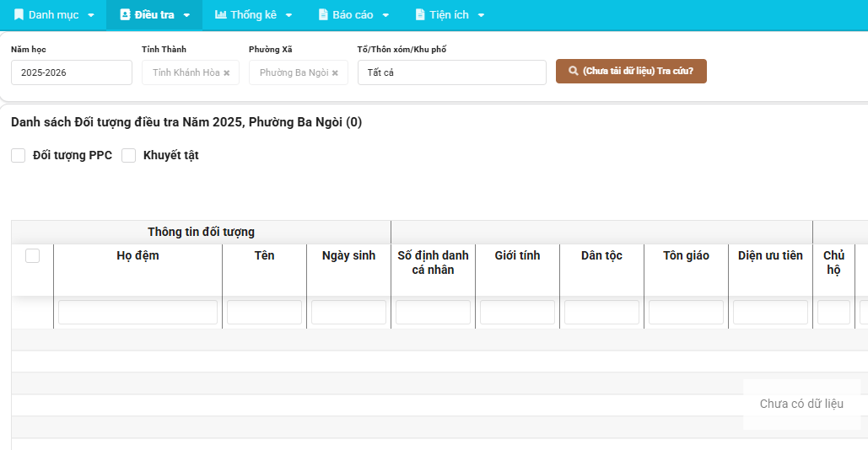Viewport: 868px width, 450px height.
Task: Click the Thông tin đối tượng group header
Action: [201, 233]
